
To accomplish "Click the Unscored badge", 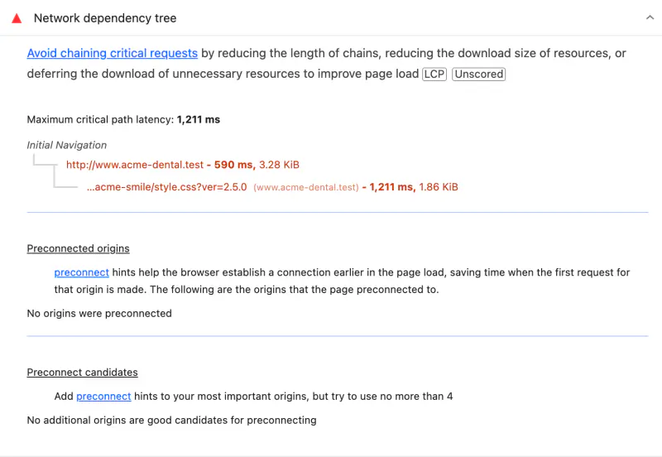I will tap(479, 74).
